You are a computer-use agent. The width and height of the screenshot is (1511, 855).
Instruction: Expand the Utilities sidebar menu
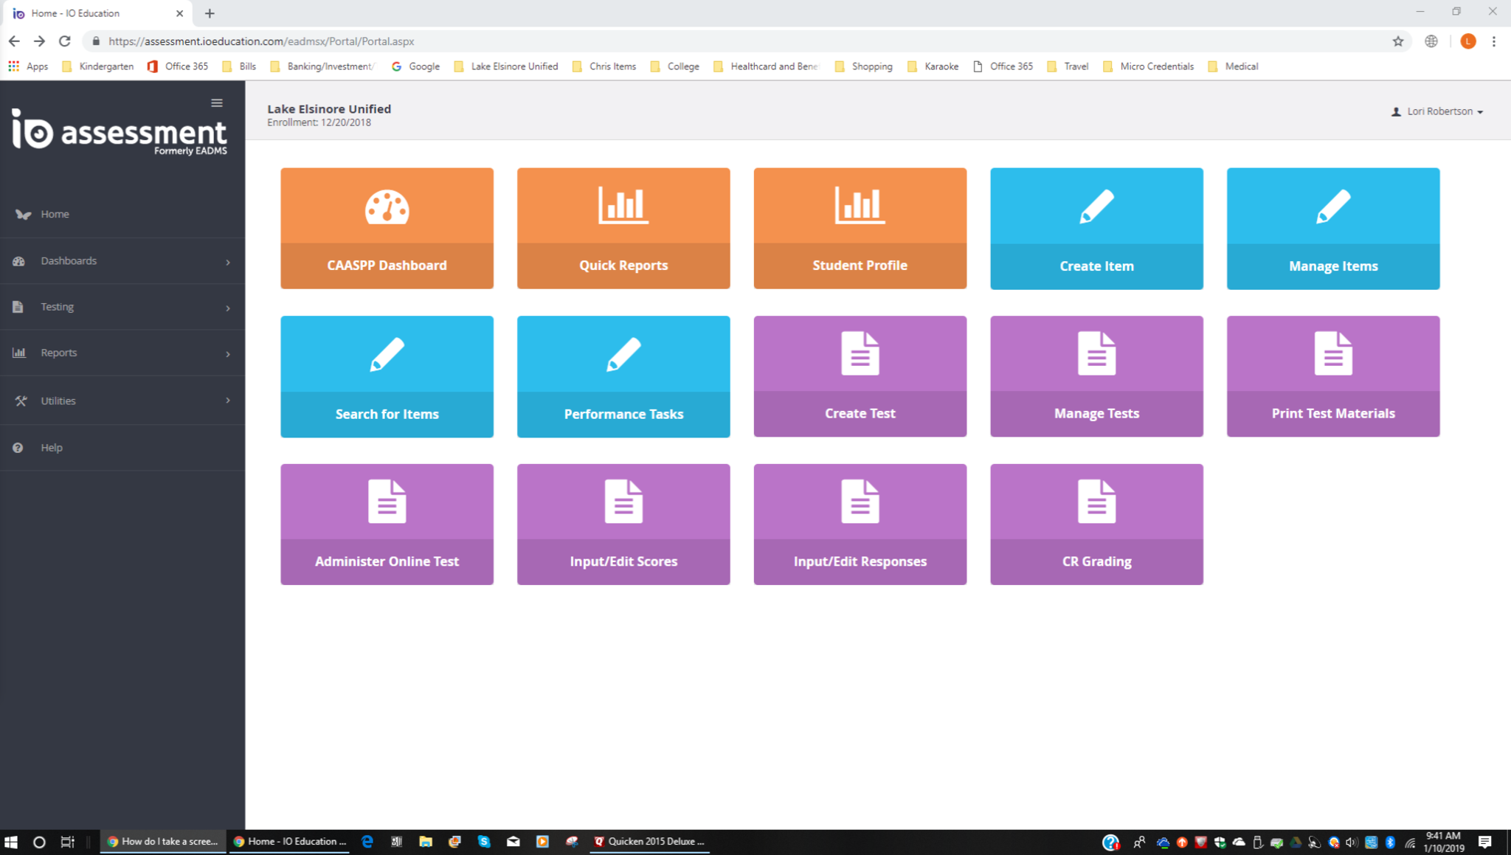[122, 401]
